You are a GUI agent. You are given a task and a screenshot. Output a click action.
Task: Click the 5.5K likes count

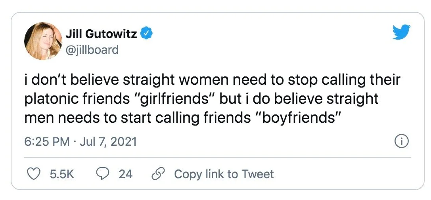click(62, 174)
